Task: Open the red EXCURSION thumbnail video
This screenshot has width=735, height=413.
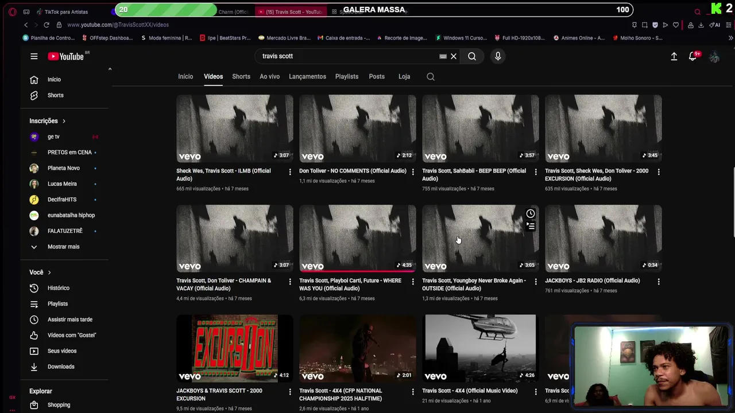Action: coord(234,348)
